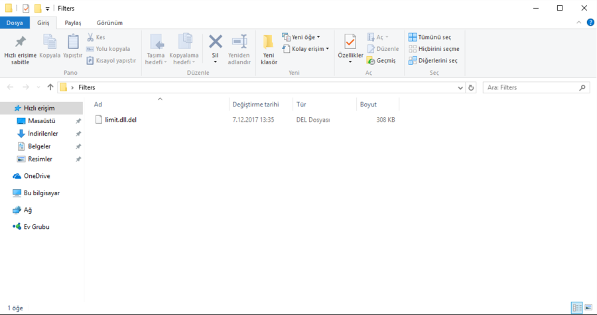The height and width of the screenshot is (315, 597).
Task: Pin to Quick Access (Hızlı erişime sabitle)
Action: click(x=20, y=50)
